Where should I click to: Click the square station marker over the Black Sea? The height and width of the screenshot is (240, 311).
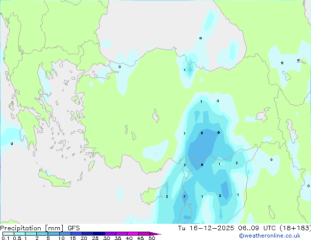click(x=201, y=38)
